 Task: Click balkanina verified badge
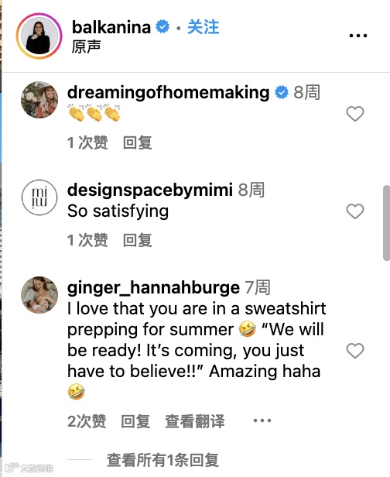coord(162,27)
